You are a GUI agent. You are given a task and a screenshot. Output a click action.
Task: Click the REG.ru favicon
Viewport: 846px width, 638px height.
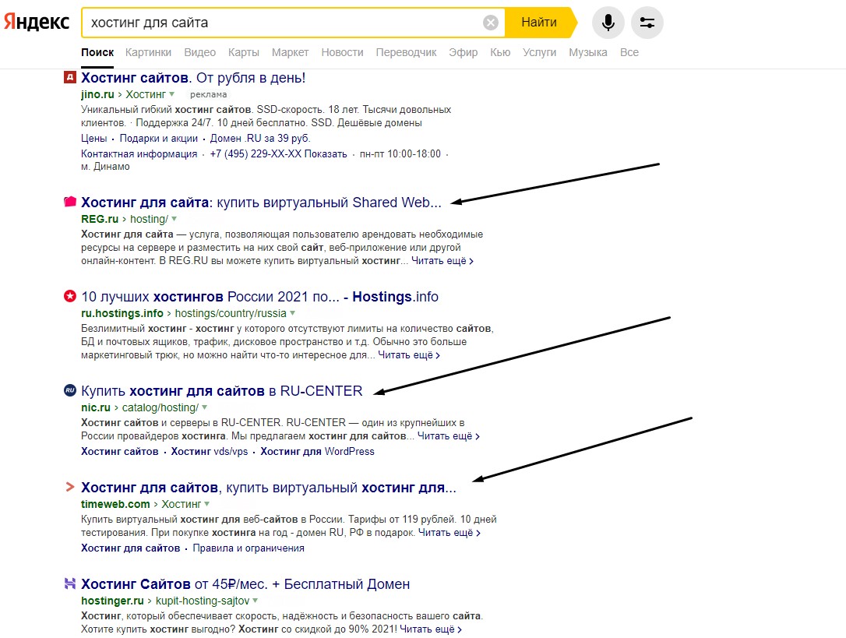(x=70, y=203)
